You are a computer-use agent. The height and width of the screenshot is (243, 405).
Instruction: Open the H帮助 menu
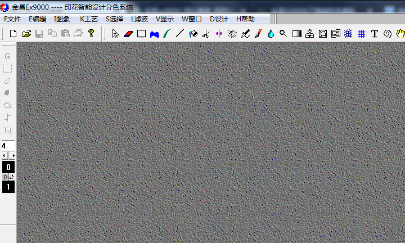(x=245, y=19)
